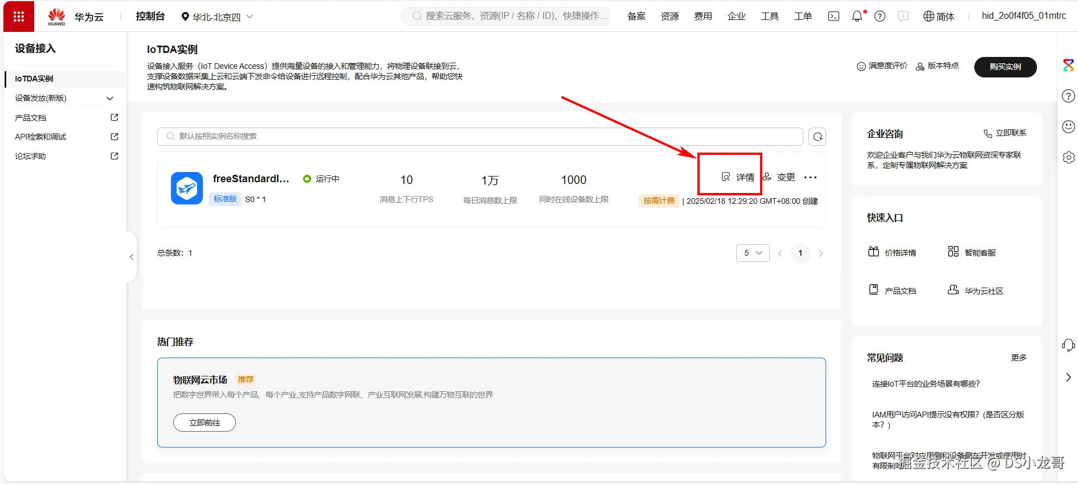Open external link icon beside 论坛求助
The image size is (1078, 484).
point(115,156)
